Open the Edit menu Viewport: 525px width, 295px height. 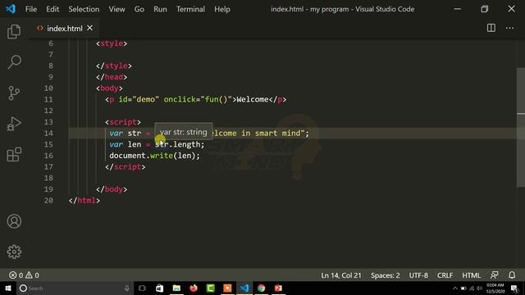(x=52, y=9)
